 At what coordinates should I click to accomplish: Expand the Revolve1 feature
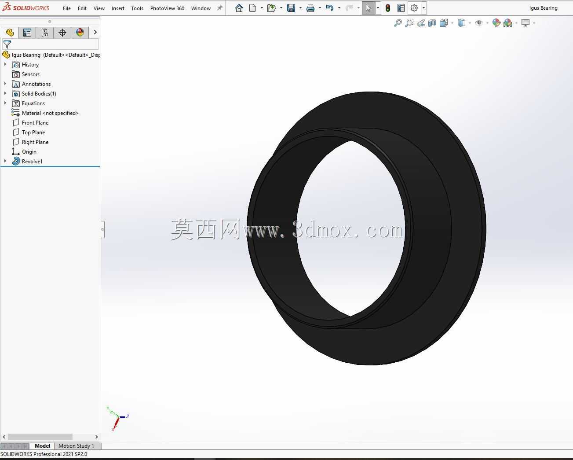[x=5, y=161]
